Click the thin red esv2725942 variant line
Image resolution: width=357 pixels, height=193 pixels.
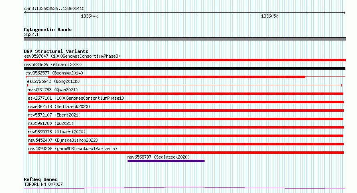[185, 85]
